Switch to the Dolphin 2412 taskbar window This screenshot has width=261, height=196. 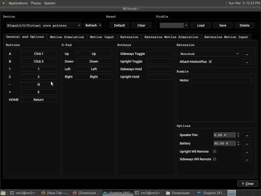118,193
